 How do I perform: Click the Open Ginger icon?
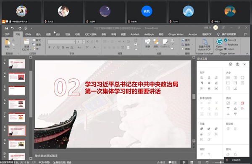[x=219, y=42]
